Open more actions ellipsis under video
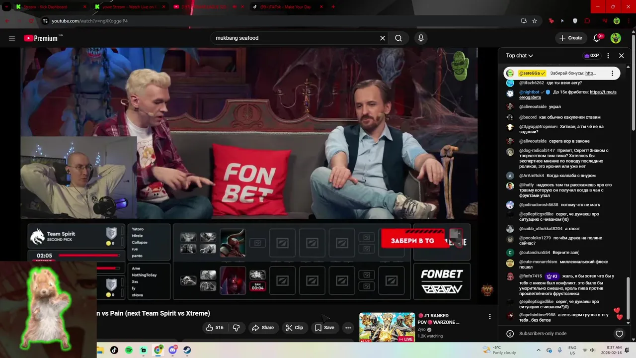636x358 pixels. tap(348, 328)
